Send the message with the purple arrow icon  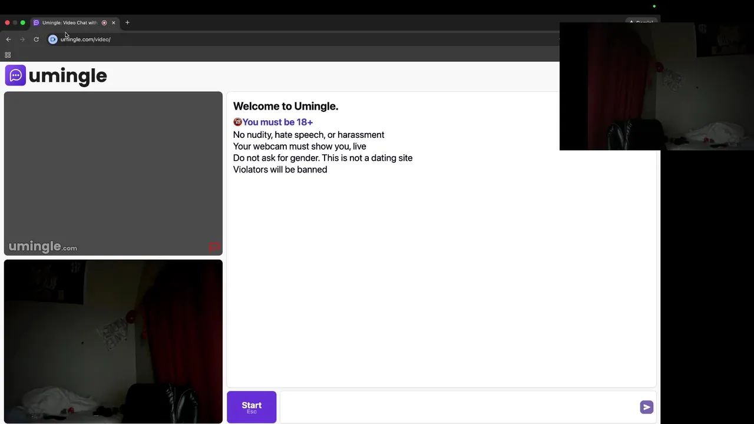point(646,407)
